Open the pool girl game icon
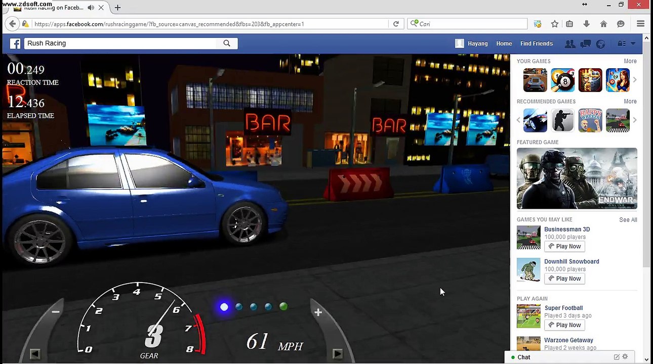 618,80
